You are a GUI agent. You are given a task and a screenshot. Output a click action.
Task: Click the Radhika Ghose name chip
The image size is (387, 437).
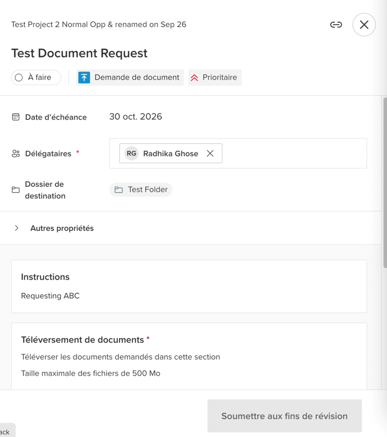tap(170, 154)
